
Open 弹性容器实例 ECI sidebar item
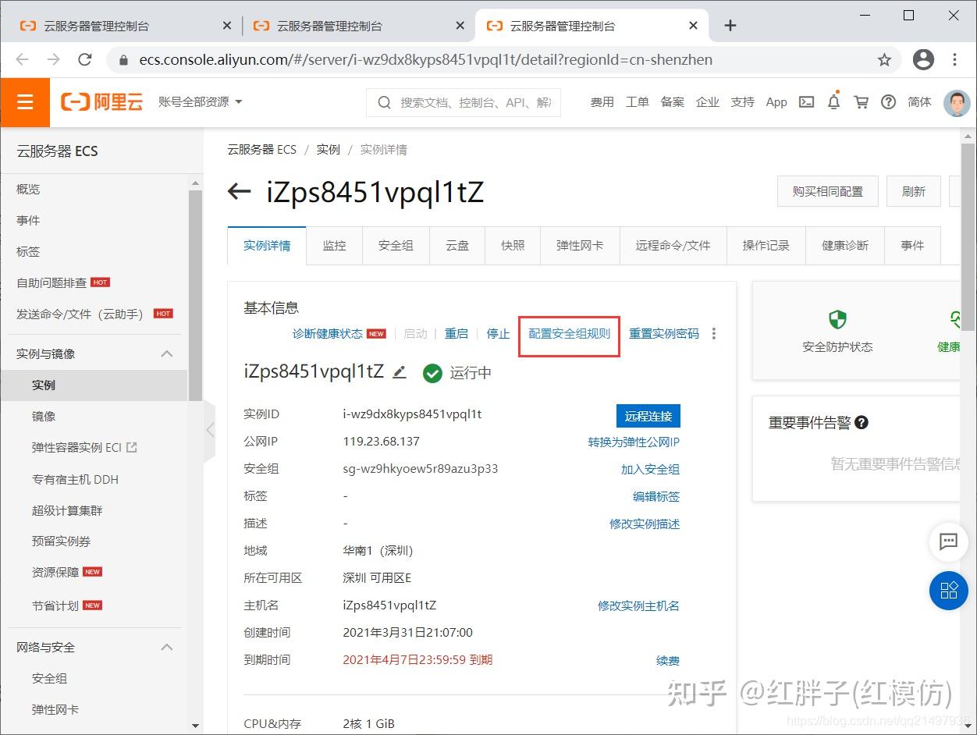(84, 447)
